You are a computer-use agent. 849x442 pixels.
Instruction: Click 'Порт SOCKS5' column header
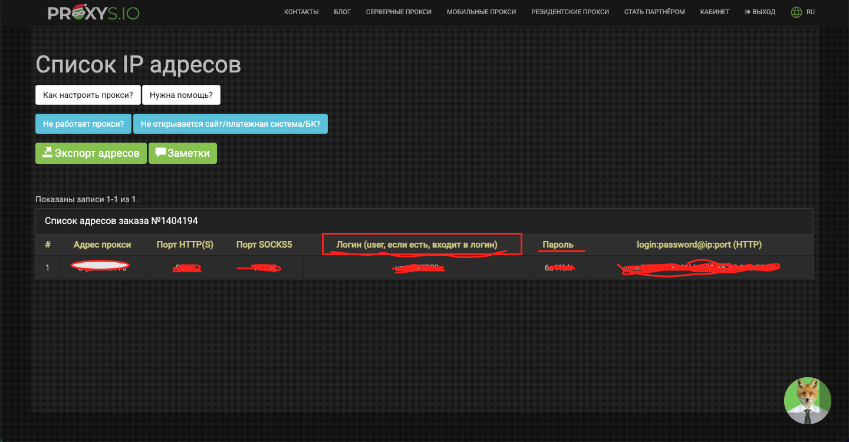click(x=264, y=245)
